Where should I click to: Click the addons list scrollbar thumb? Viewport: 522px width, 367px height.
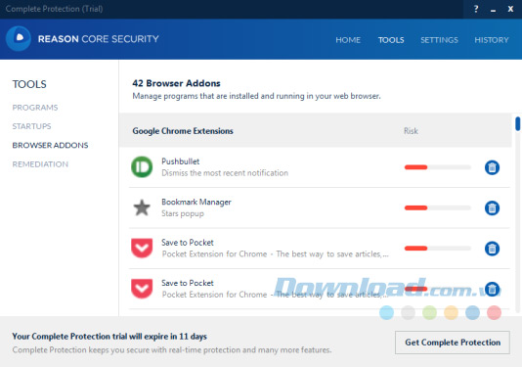[518, 123]
